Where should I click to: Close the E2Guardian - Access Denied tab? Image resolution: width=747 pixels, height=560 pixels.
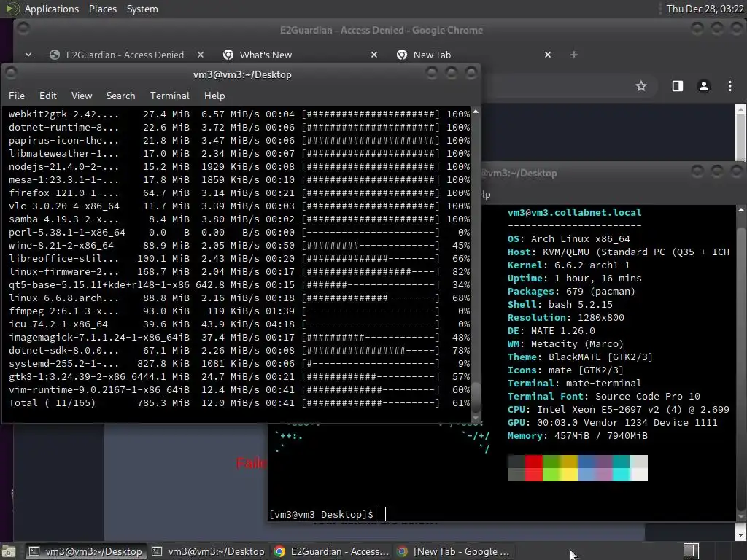tap(201, 55)
